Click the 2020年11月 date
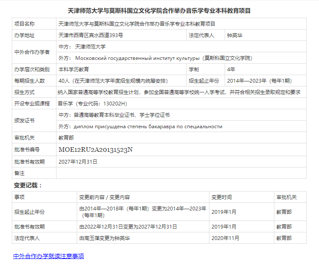The image size is (319, 264). point(225,238)
